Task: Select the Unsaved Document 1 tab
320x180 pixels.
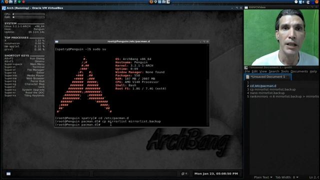Action: pyautogui.click(x=268, y=77)
